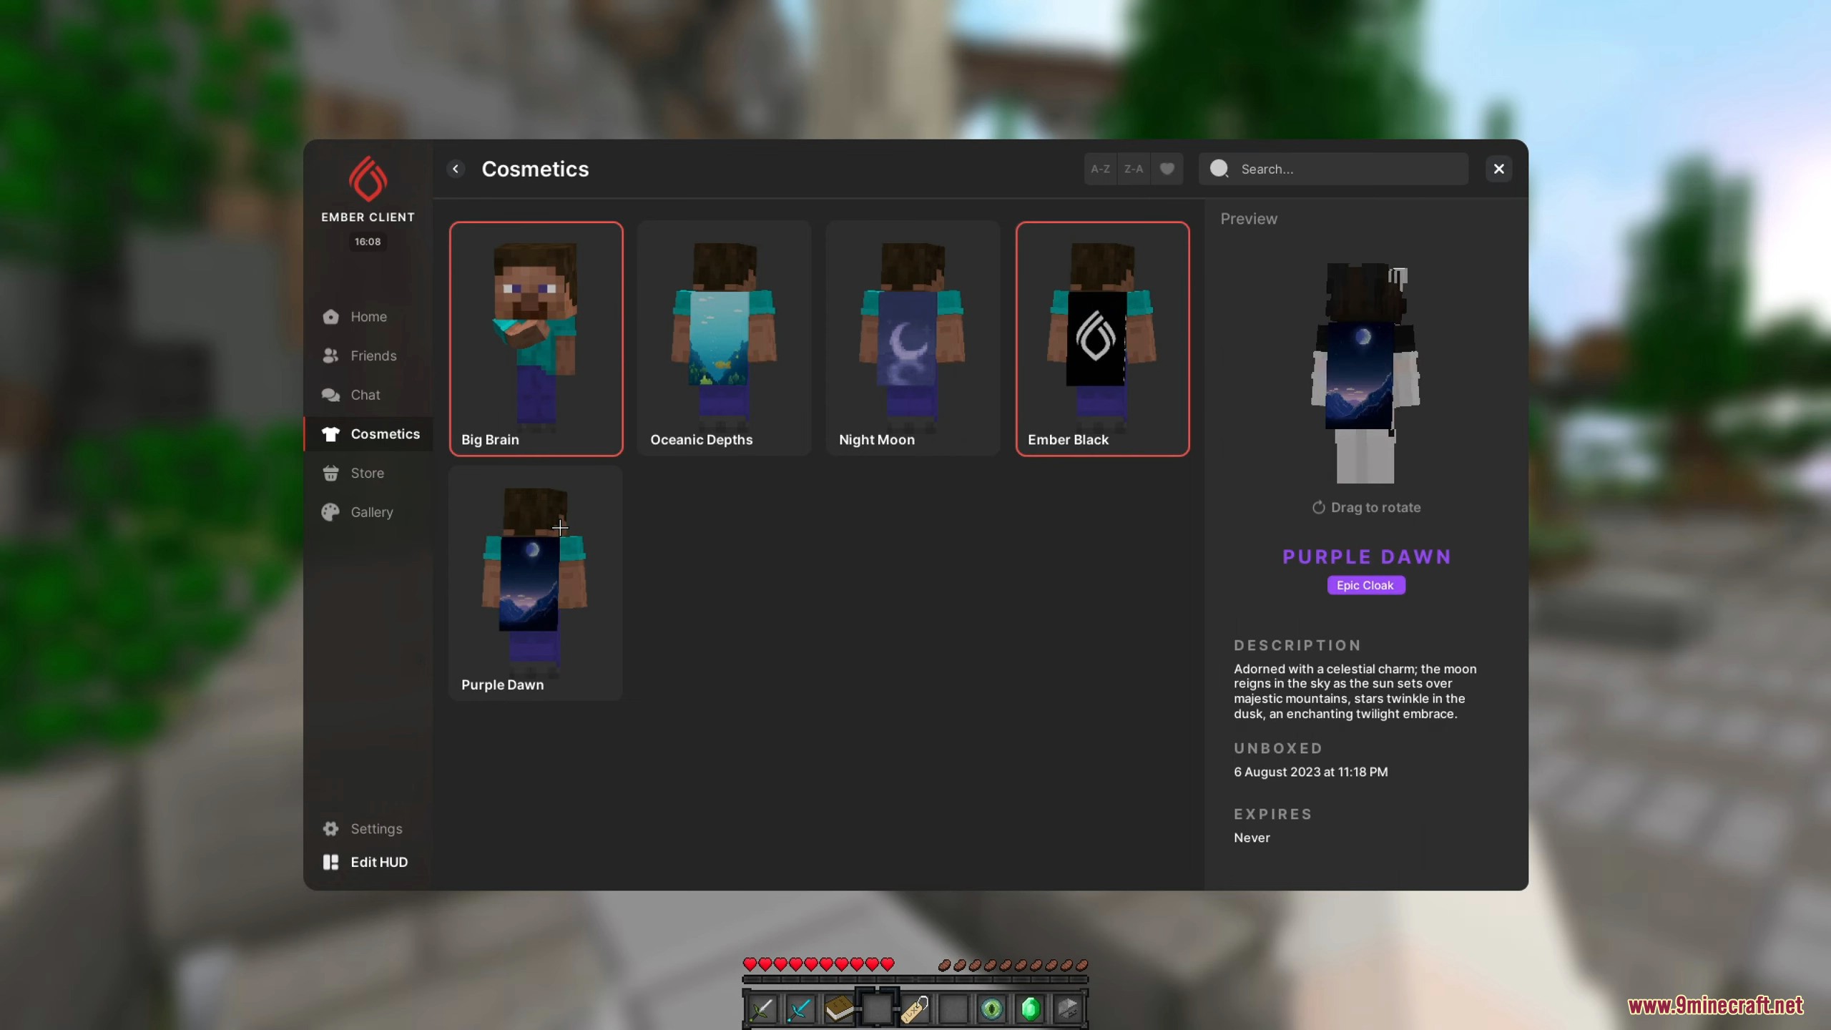Open Settings from sidebar

tap(368, 829)
